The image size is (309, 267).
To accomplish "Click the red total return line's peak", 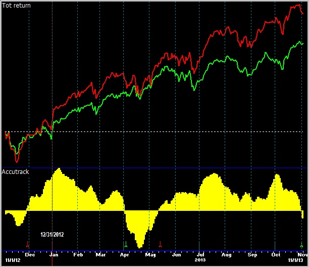I will point(293,6).
